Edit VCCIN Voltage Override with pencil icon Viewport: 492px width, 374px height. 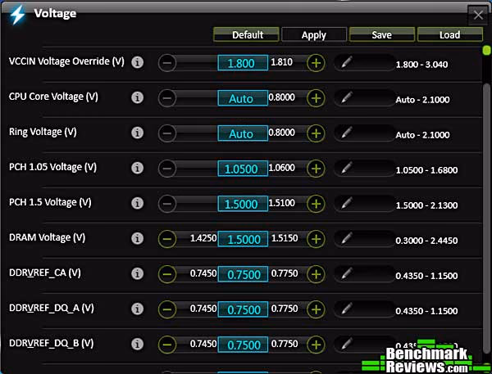tap(346, 62)
